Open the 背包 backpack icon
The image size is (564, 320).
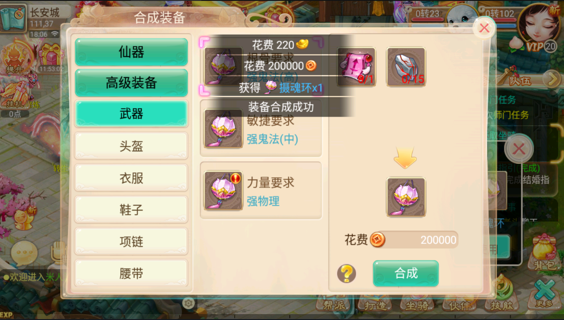coord(544,252)
